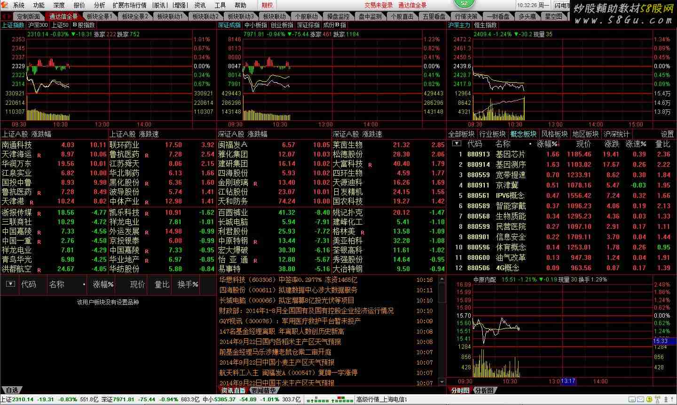
Task: Select the 基因芯片 sector row
Action: [x=562, y=154]
